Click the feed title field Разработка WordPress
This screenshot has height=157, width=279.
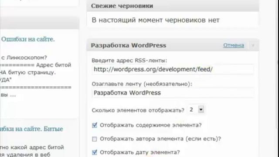173,93
